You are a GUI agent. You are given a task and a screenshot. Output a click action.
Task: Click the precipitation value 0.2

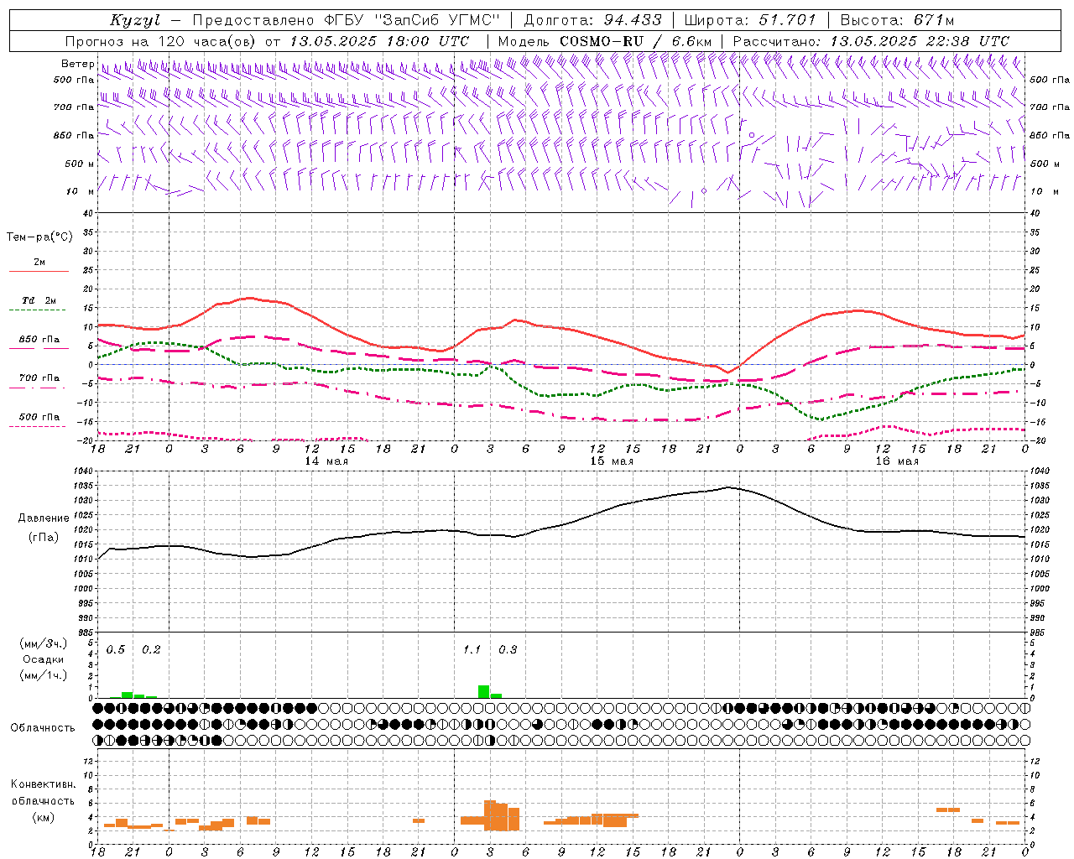[x=151, y=649]
